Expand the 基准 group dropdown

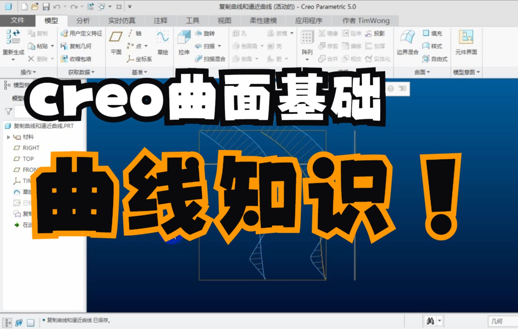click(x=139, y=72)
